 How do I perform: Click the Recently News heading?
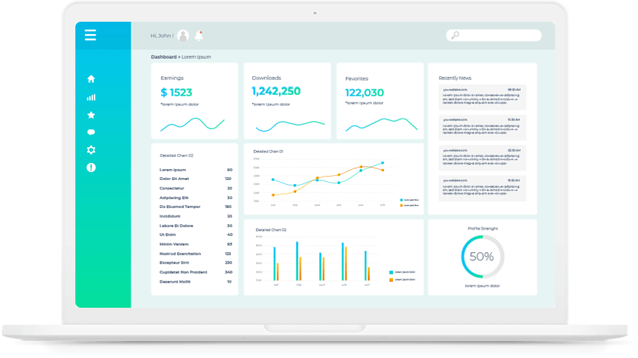pyautogui.click(x=455, y=78)
